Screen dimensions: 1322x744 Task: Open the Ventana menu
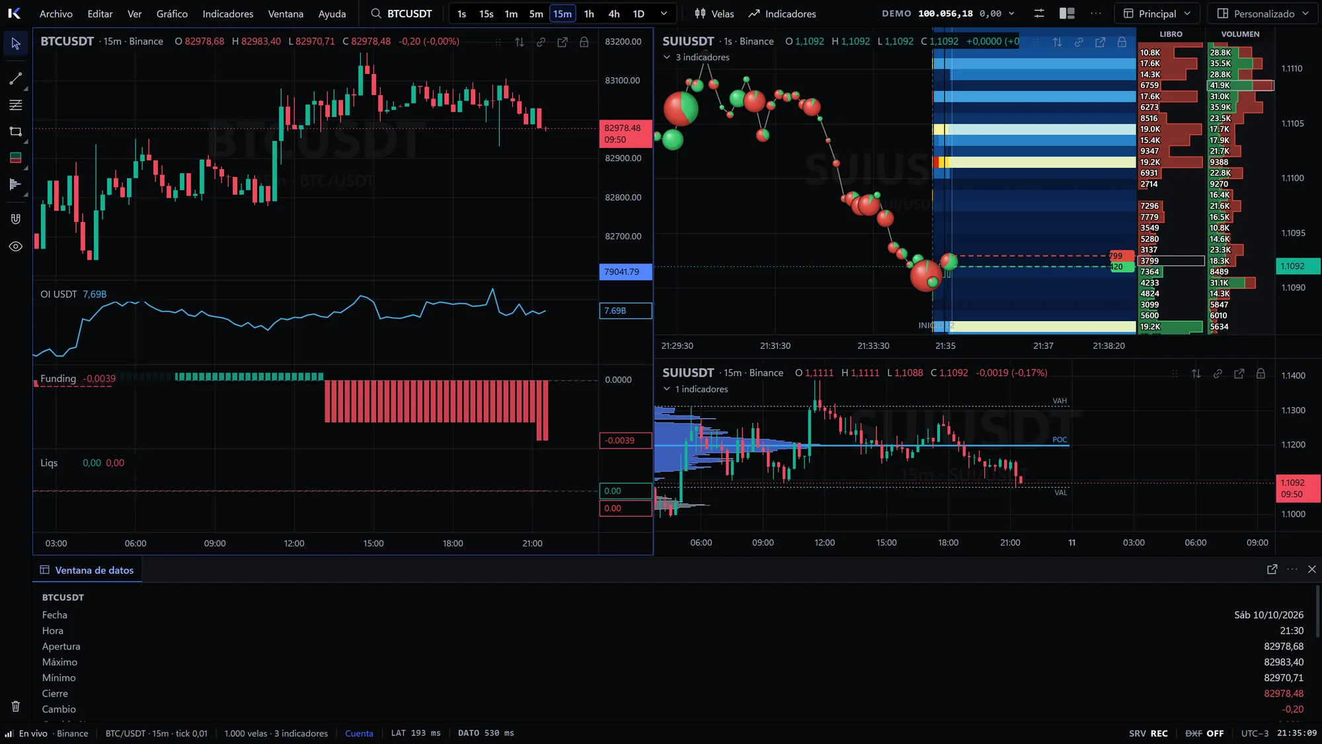(x=286, y=13)
